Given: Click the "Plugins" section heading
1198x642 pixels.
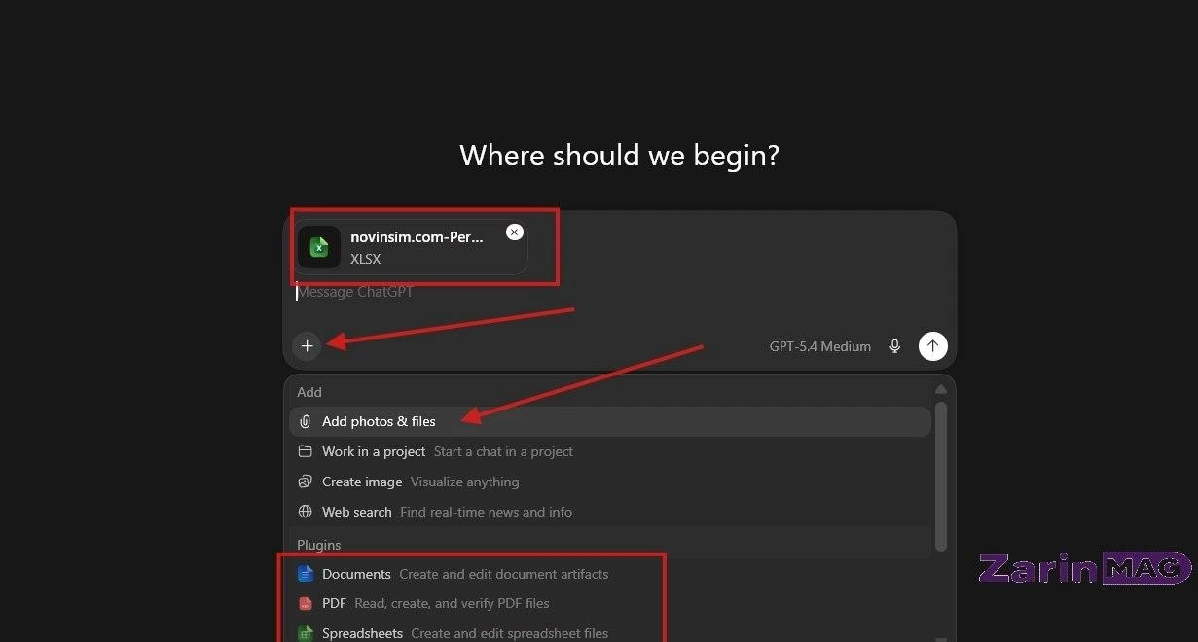Looking at the screenshot, I should (x=319, y=545).
